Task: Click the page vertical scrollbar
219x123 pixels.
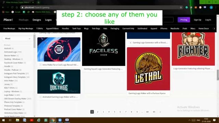Action: (x=218, y=75)
